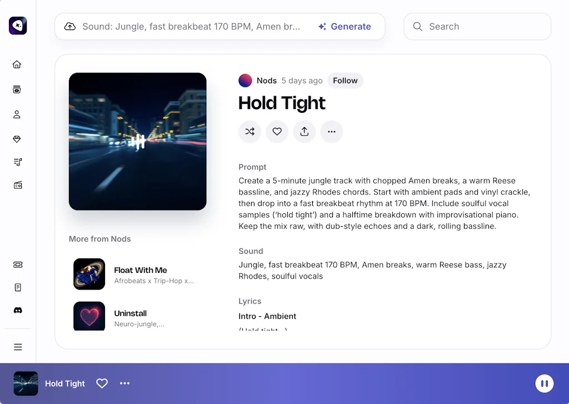Click the document notes icon in sidebar
The image size is (569, 404).
coord(17,288)
